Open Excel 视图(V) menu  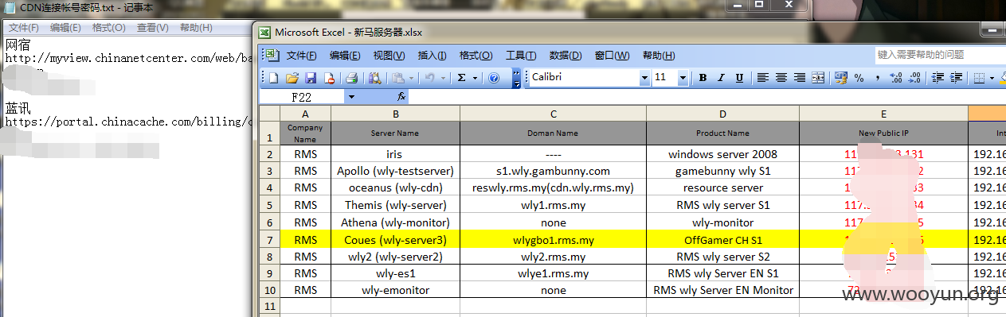tap(389, 56)
